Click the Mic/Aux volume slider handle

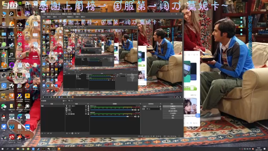[133, 110]
